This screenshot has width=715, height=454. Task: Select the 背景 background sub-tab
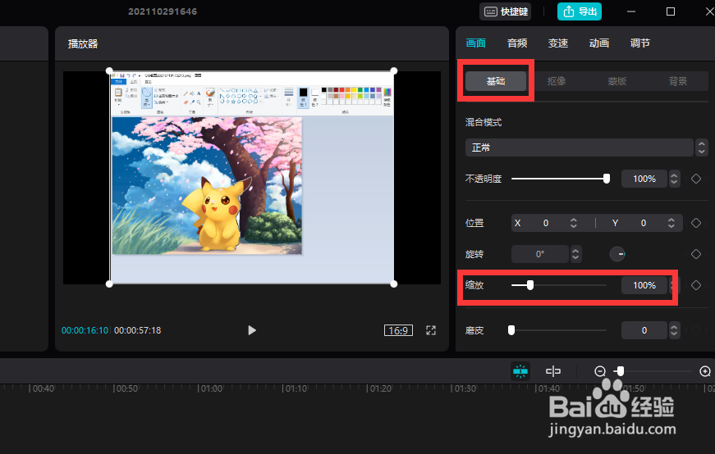677,81
